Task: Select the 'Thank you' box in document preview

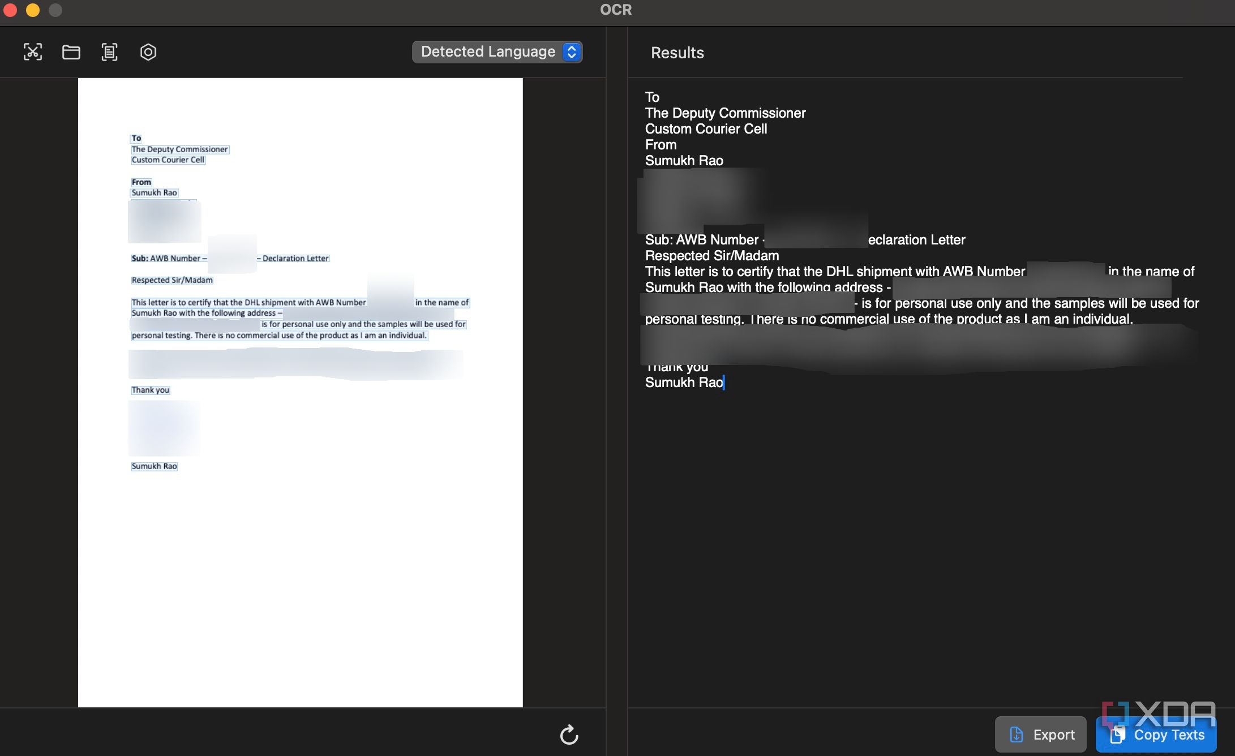Action: 150,390
